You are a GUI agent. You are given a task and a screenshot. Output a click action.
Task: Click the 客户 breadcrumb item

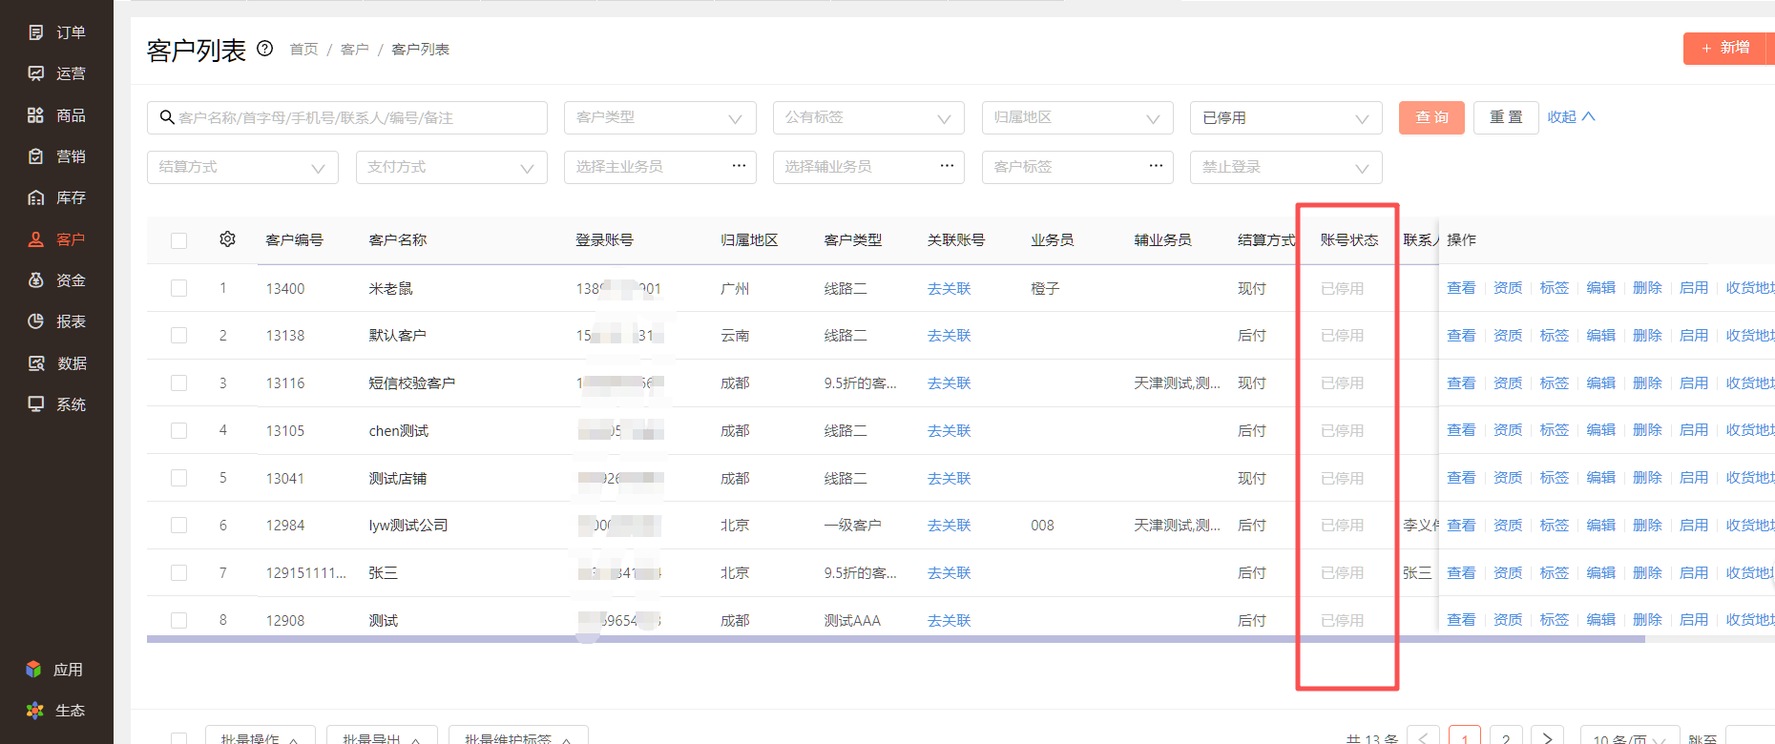[x=354, y=49]
